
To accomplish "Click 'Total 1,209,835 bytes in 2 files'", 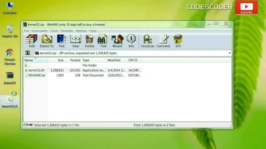I will (154, 125).
